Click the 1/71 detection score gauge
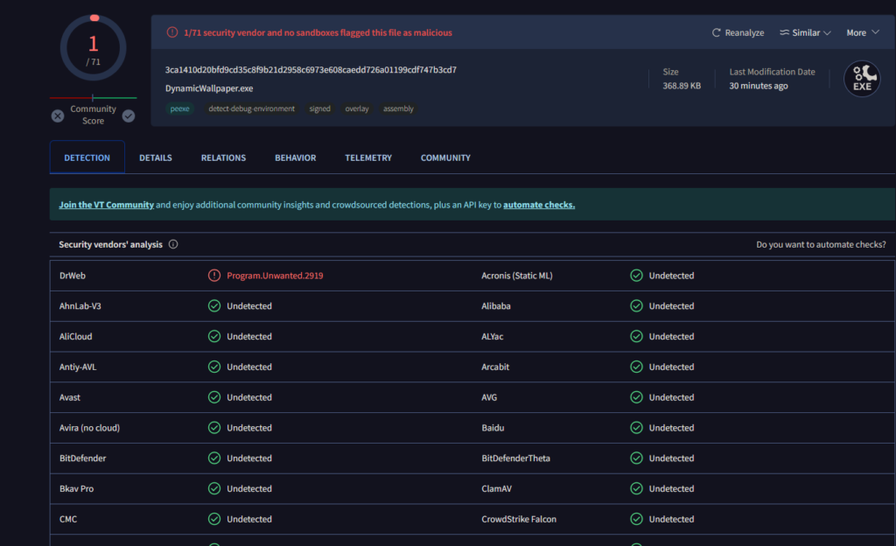The image size is (896, 546). (x=93, y=48)
